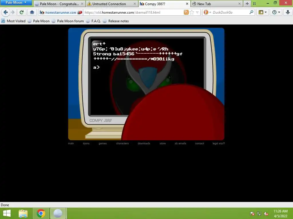Select the Pale Moon taskbar button
Viewport: 293px width, 219px height.
58,213
